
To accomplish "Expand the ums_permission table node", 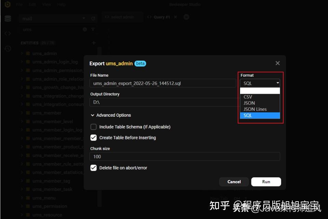I will tap(22, 206).
